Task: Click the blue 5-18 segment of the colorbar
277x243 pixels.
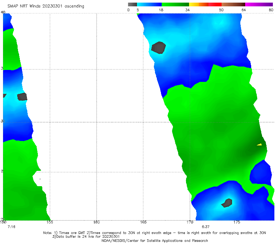Action: coord(149,4)
